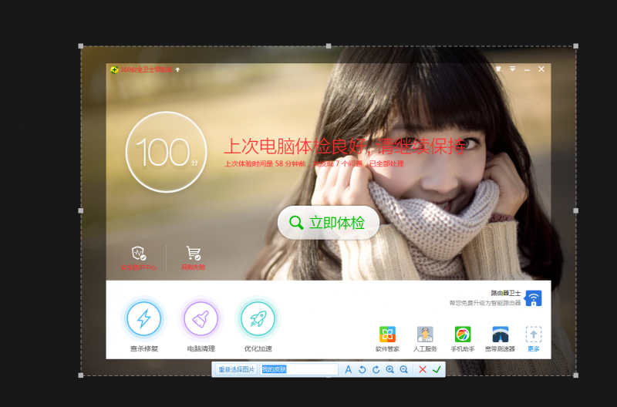Launch 优化加速 optimization rocket icon
617x407 pixels.
258,319
